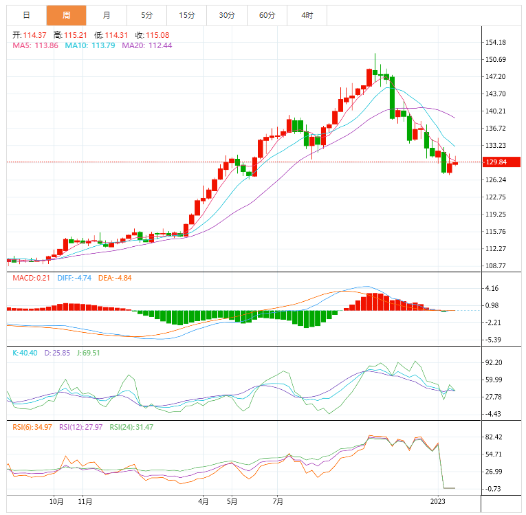Click the MA20 indicator label
The height and width of the screenshot is (515, 526).
click(146, 45)
